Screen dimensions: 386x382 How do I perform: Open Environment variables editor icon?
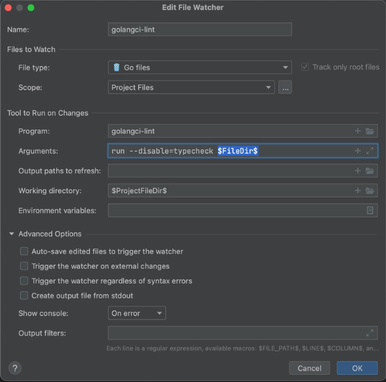pos(370,211)
